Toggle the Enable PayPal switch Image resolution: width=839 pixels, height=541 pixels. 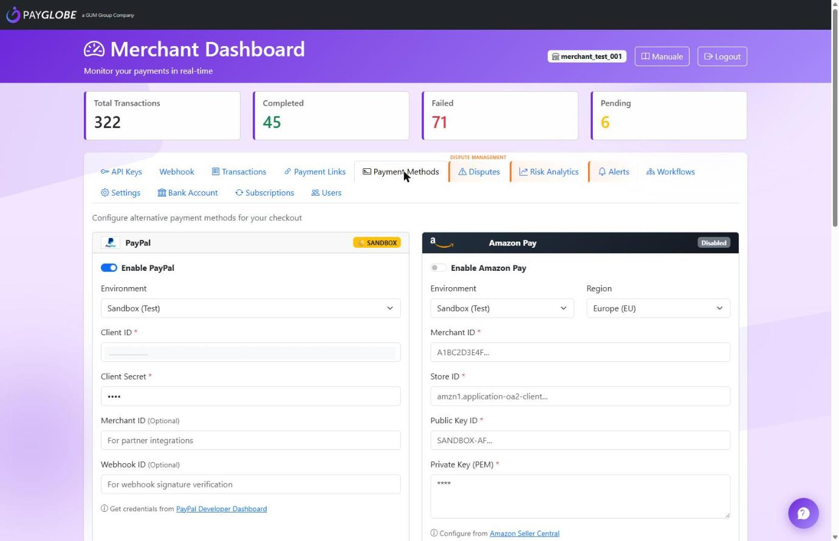tap(109, 268)
